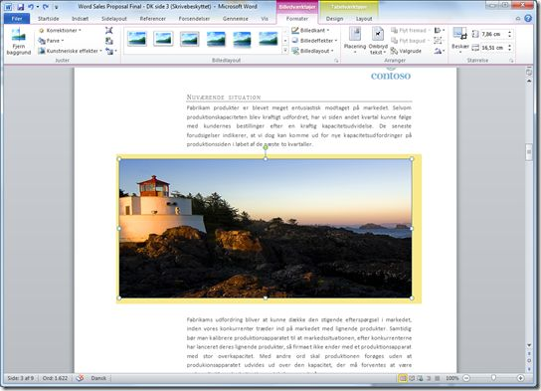Click the zoom in plus button
Viewport: 541px width, 391px height.
pos(521,378)
